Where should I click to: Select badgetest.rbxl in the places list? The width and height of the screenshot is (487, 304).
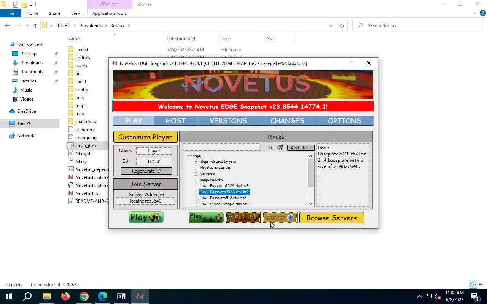click(212, 180)
